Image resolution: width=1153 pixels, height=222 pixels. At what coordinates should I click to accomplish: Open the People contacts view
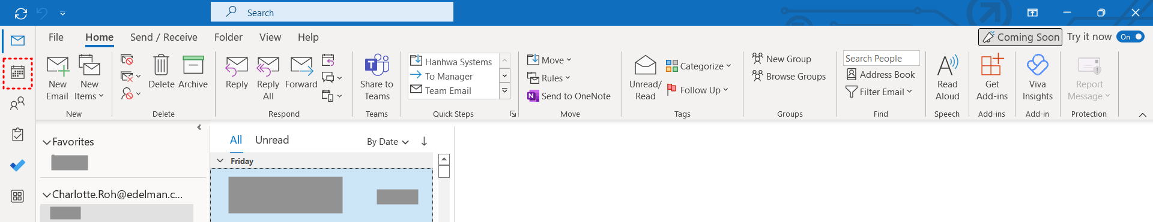17,104
